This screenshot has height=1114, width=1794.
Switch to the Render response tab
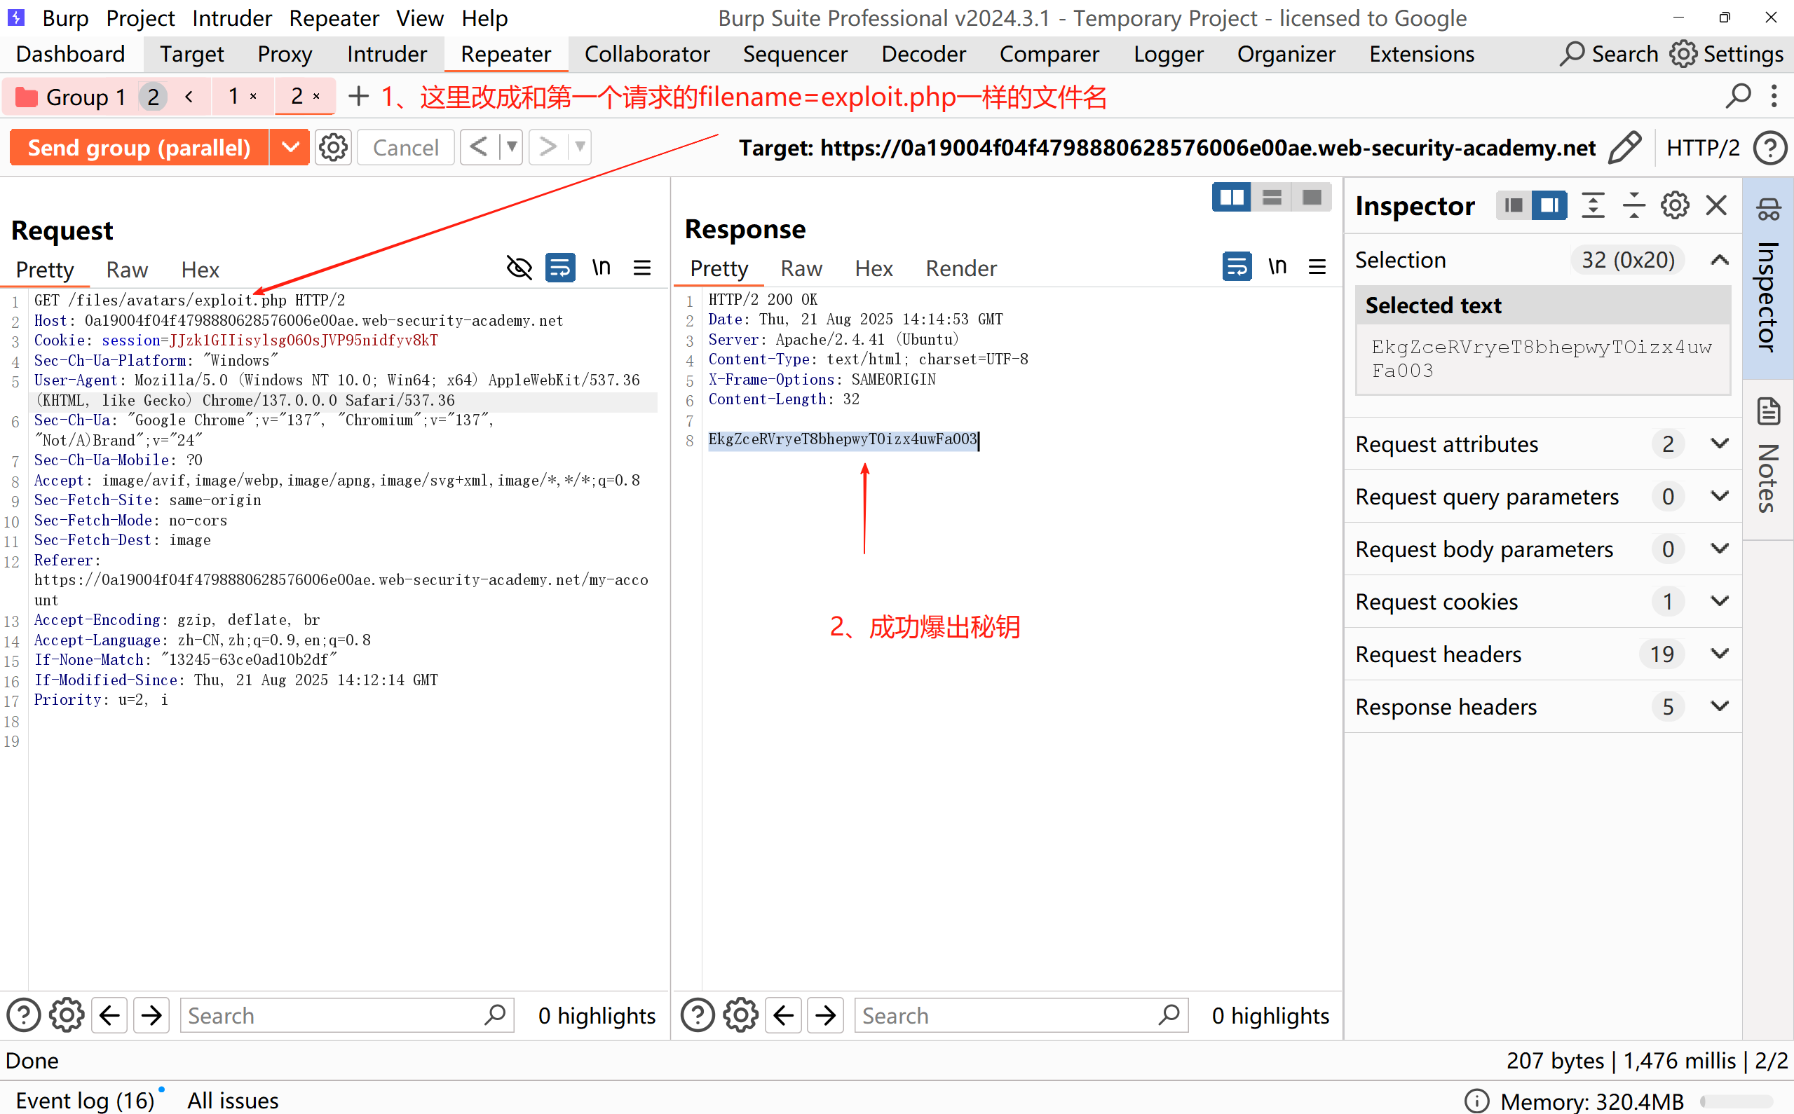pos(960,269)
